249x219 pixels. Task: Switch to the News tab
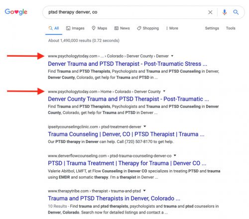point(122,28)
